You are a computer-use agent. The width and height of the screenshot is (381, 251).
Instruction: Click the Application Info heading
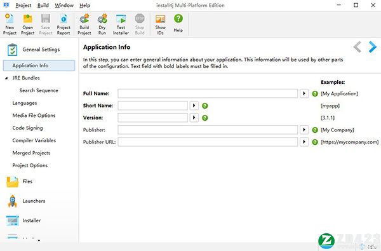click(x=107, y=47)
